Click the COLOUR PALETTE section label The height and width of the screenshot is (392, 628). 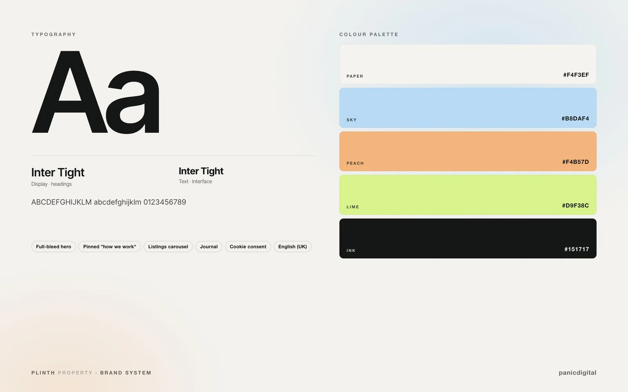(x=369, y=34)
